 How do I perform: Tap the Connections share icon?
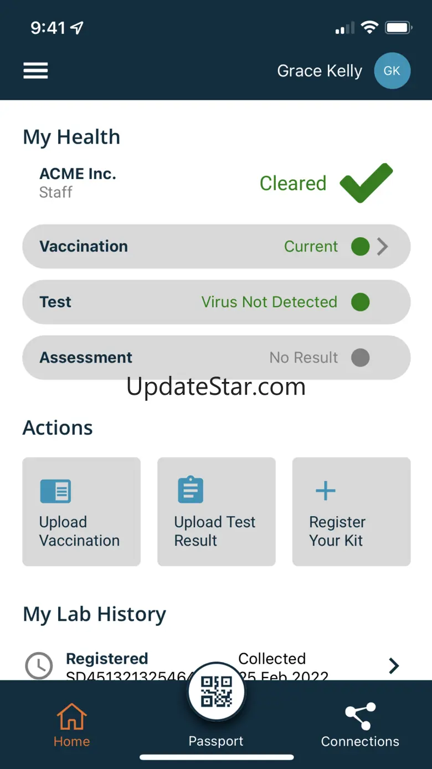pos(361,716)
